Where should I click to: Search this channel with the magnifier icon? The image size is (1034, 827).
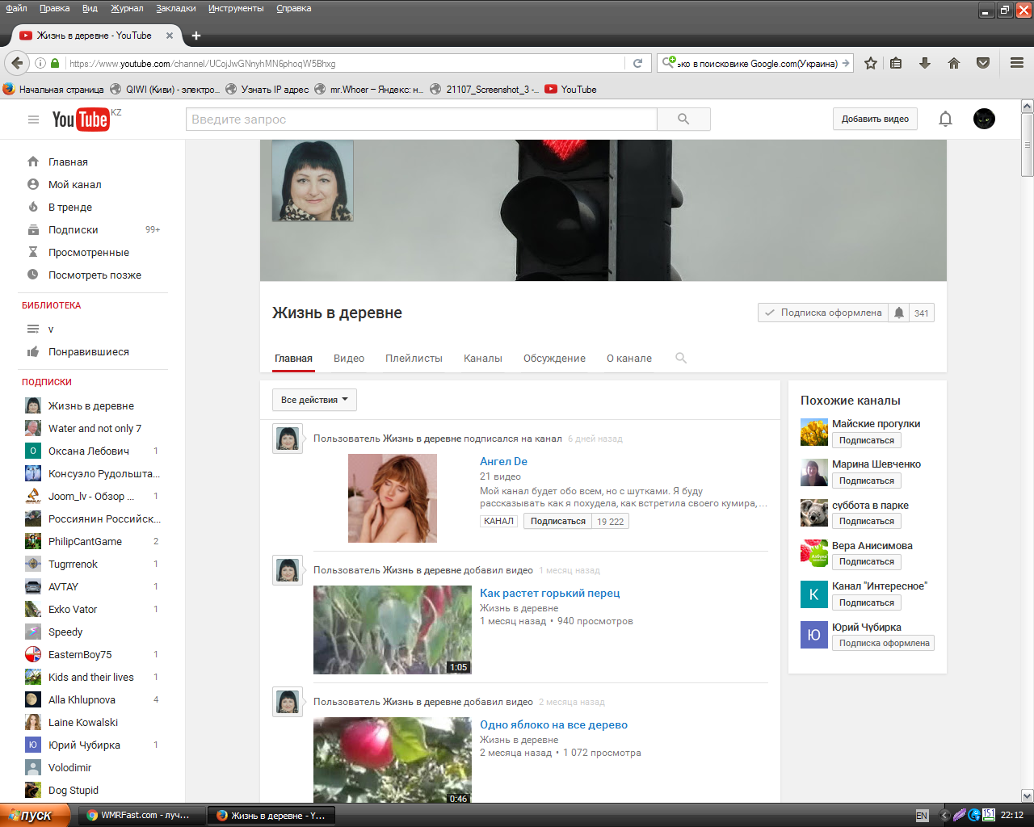[x=681, y=358]
